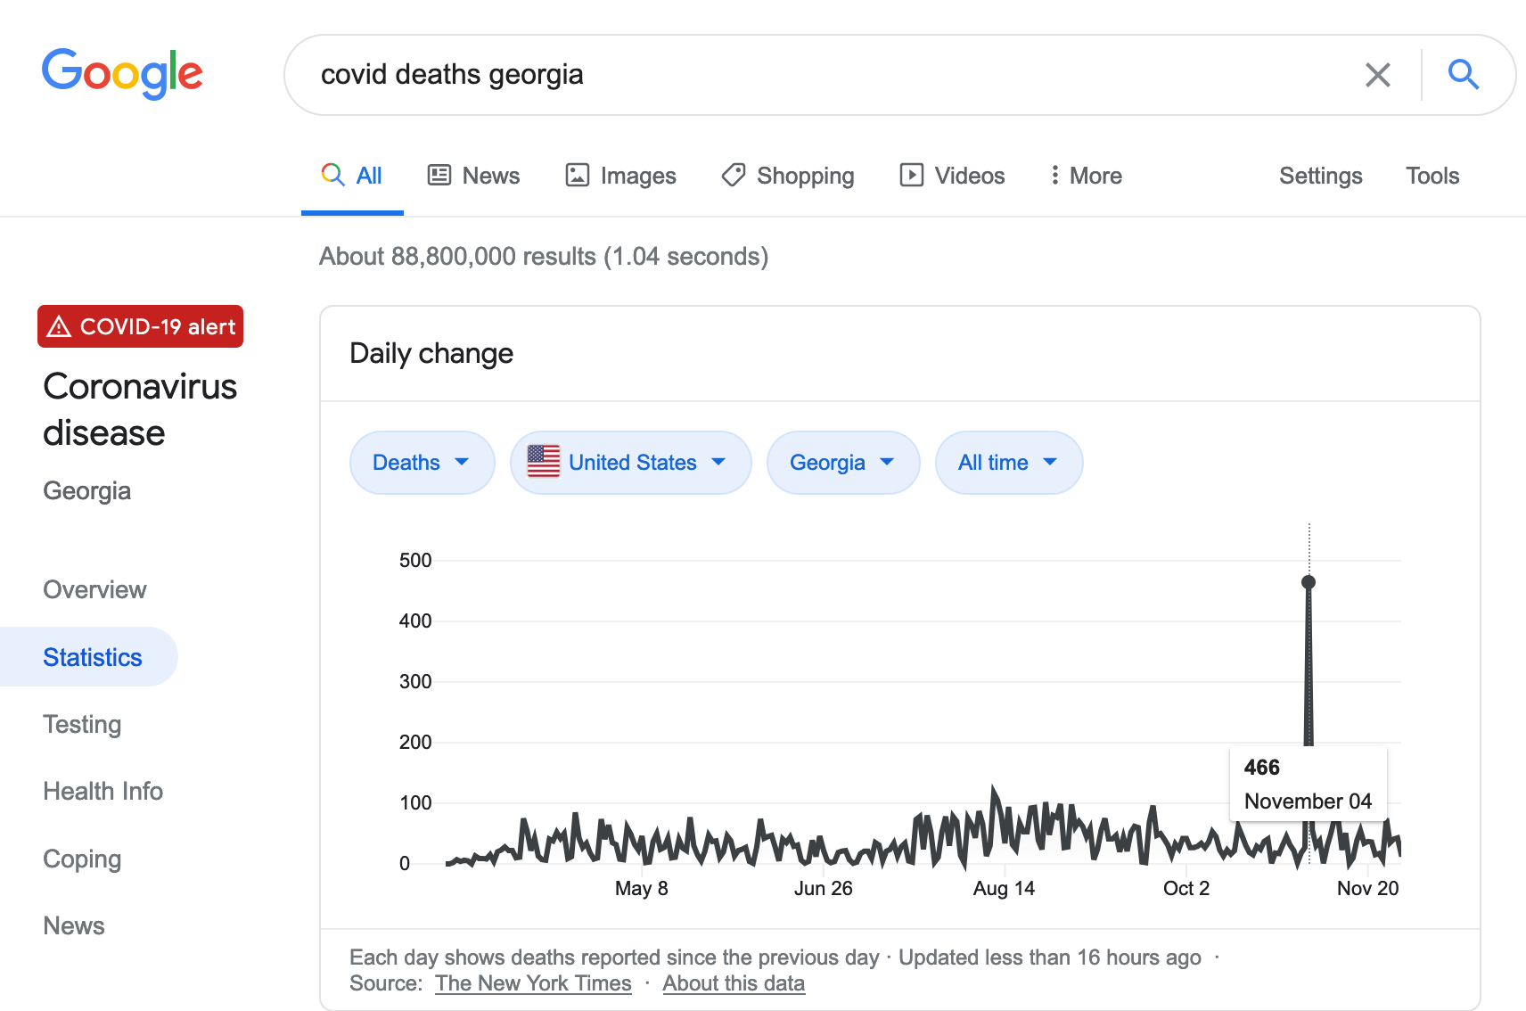This screenshot has width=1526, height=1011.
Task: Expand the All time range dropdown
Action: [x=1009, y=463]
